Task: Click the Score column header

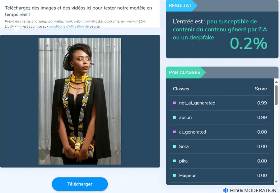Action: click(261, 89)
